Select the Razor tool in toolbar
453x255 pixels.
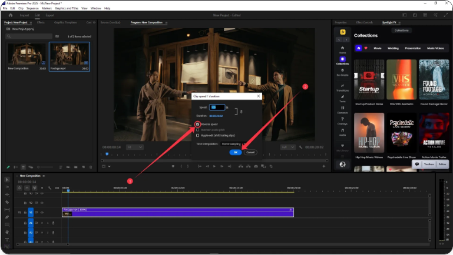point(7,202)
